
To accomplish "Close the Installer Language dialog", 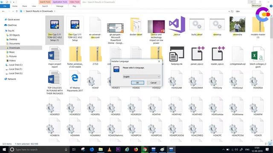I will coord(159,61).
